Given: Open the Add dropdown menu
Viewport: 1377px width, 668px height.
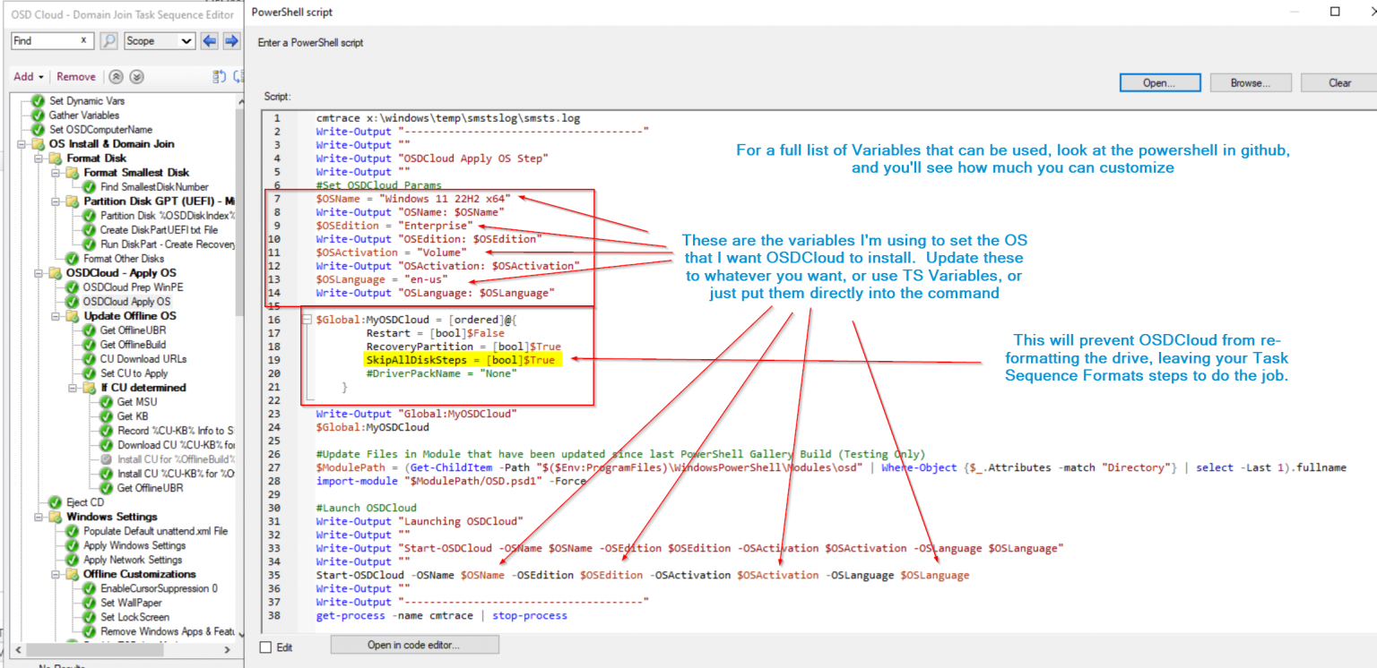Looking at the screenshot, I should point(28,76).
